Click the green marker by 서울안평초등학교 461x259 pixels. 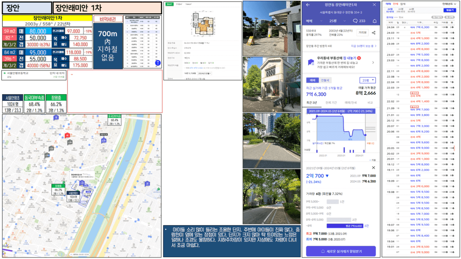(5, 73)
